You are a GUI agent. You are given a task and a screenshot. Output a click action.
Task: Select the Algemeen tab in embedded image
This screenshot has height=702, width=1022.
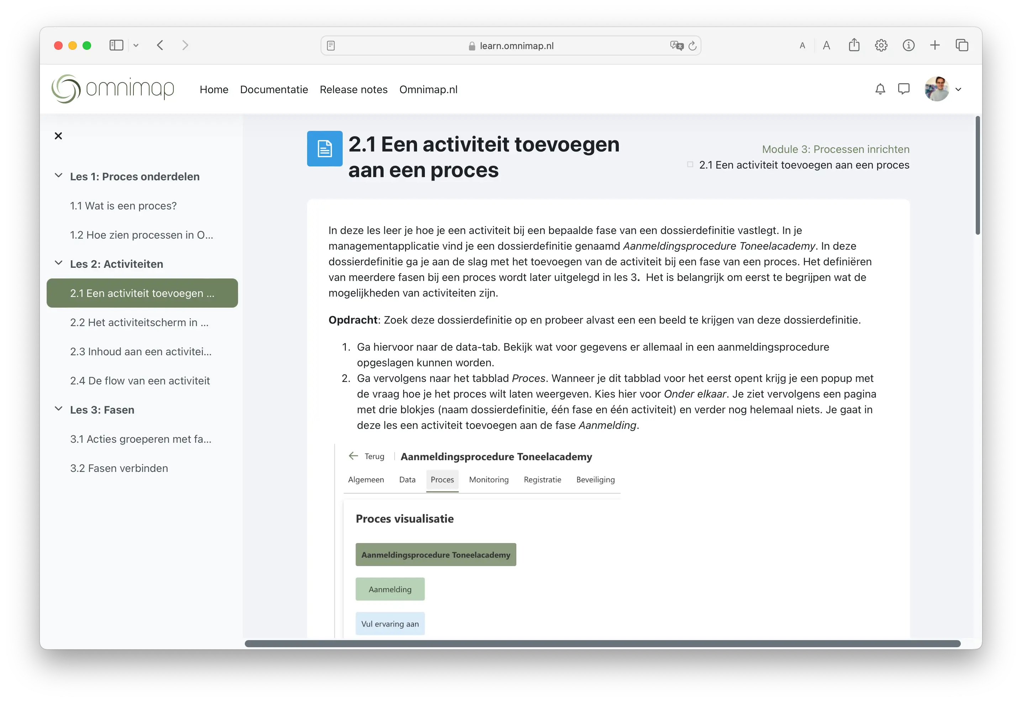coord(366,479)
